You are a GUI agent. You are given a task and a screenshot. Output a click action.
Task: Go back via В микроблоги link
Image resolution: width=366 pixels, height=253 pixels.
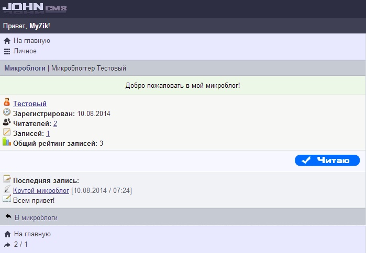(x=36, y=217)
